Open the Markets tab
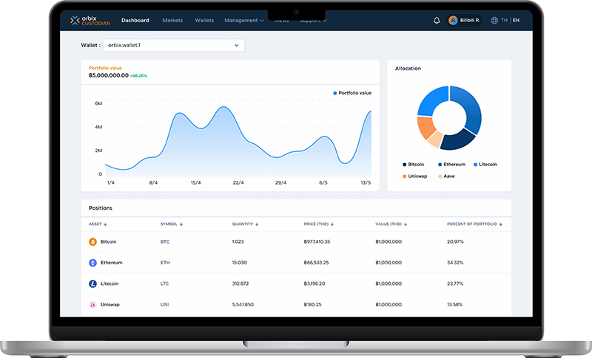Image resolution: width=592 pixels, height=358 pixels. (172, 21)
